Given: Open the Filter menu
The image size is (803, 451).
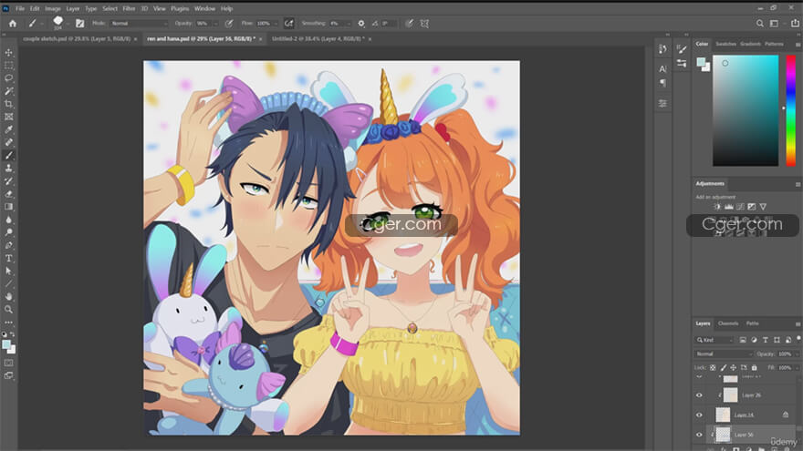Looking at the screenshot, I should click(129, 9).
